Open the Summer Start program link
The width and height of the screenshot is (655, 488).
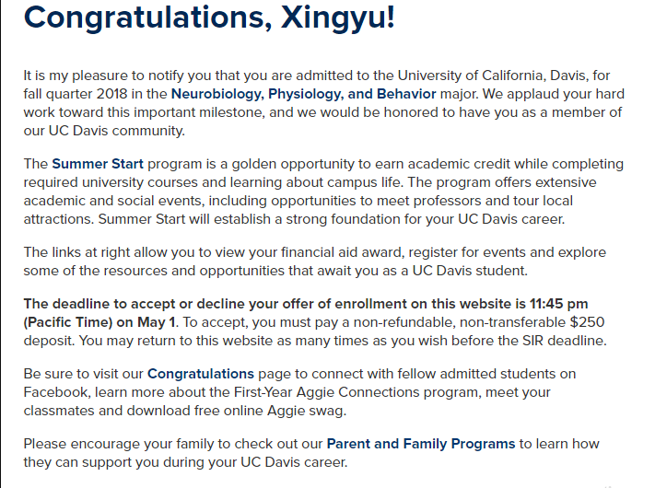[x=98, y=164]
